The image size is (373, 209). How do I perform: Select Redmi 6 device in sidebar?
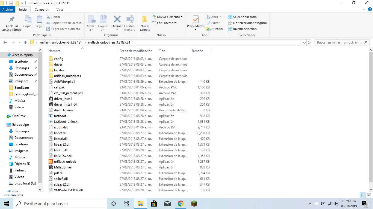pyautogui.click(x=20, y=170)
